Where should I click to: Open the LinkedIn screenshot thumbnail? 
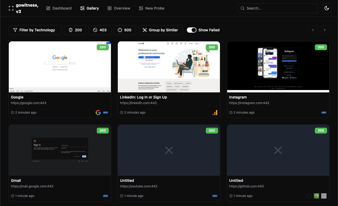click(x=169, y=67)
